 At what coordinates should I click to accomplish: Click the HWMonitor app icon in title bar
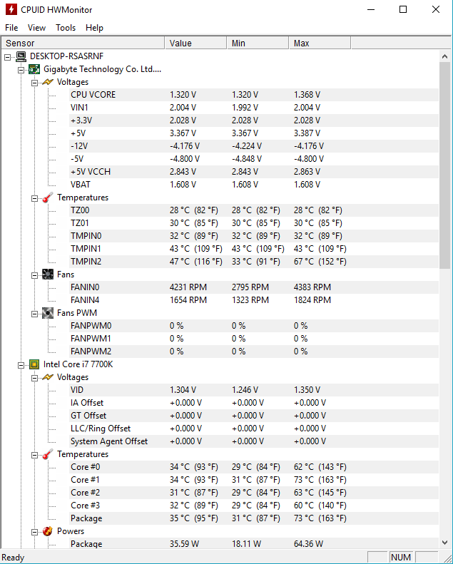[x=11, y=10]
